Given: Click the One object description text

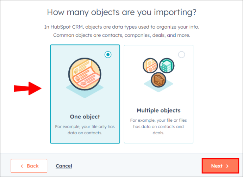Looking at the screenshot, I should point(85,129).
